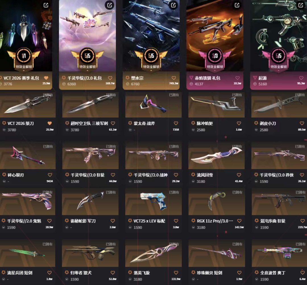Viewport: 307px width, 285px height.
Task: Click share icon on VCT 2026 赛季 礼包 card
Action: (46, 5)
